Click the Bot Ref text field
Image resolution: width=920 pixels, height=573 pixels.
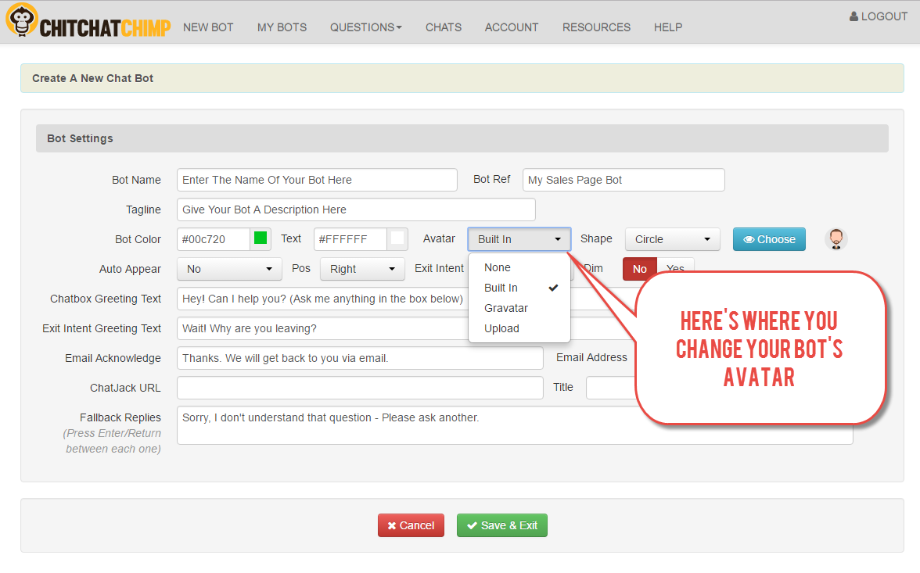[x=624, y=180]
